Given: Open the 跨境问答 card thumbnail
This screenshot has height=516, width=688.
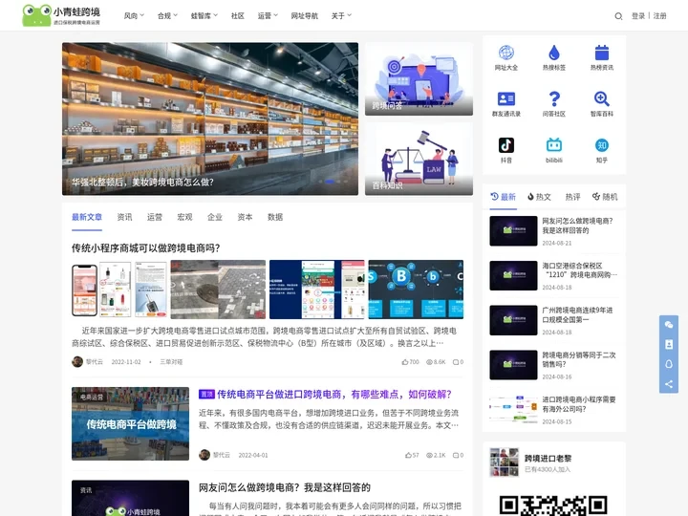Looking at the screenshot, I should tap(419, 79).
